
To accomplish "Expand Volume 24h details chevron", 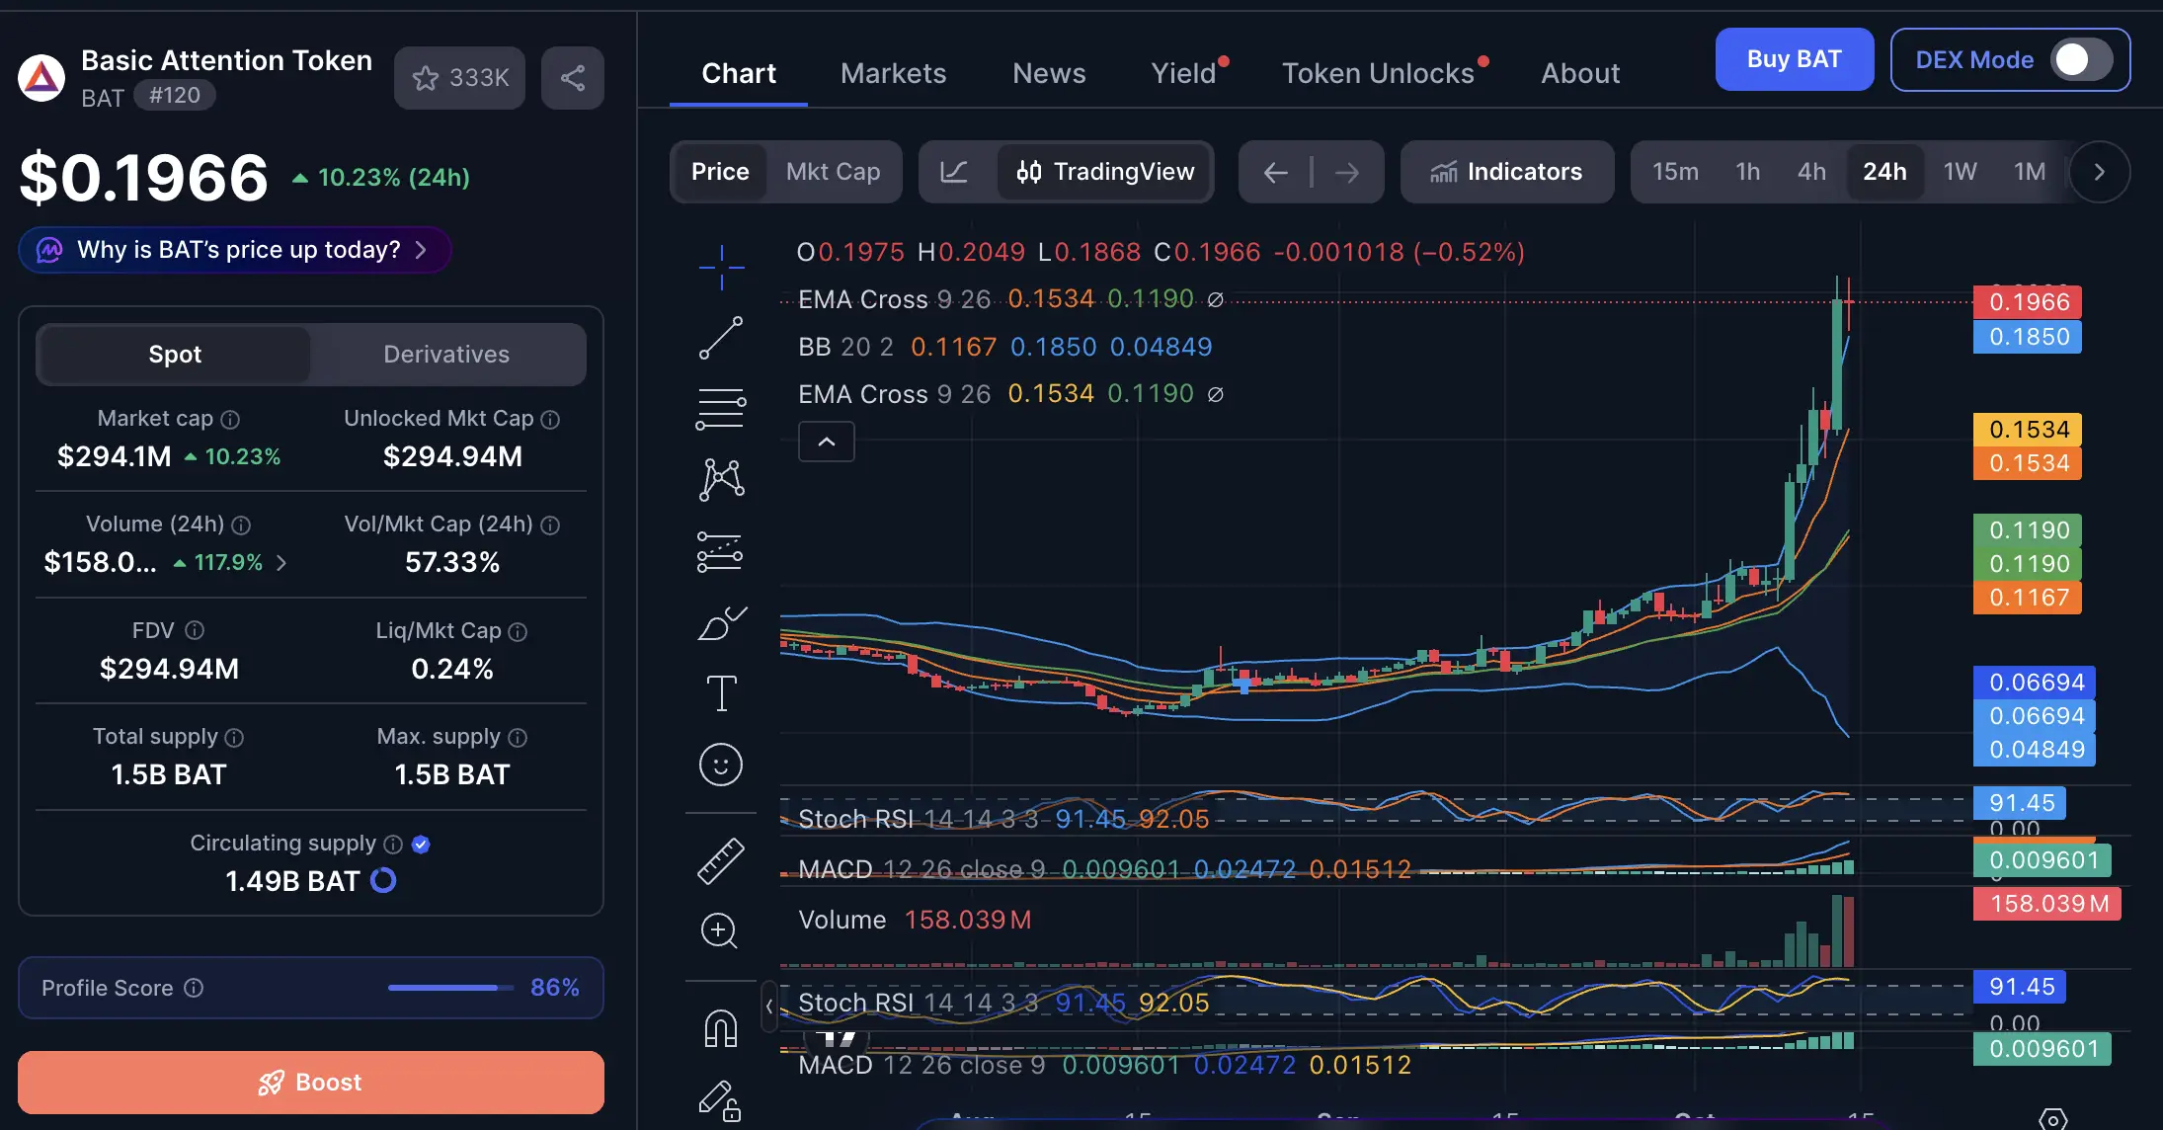I will pos(281,563).
